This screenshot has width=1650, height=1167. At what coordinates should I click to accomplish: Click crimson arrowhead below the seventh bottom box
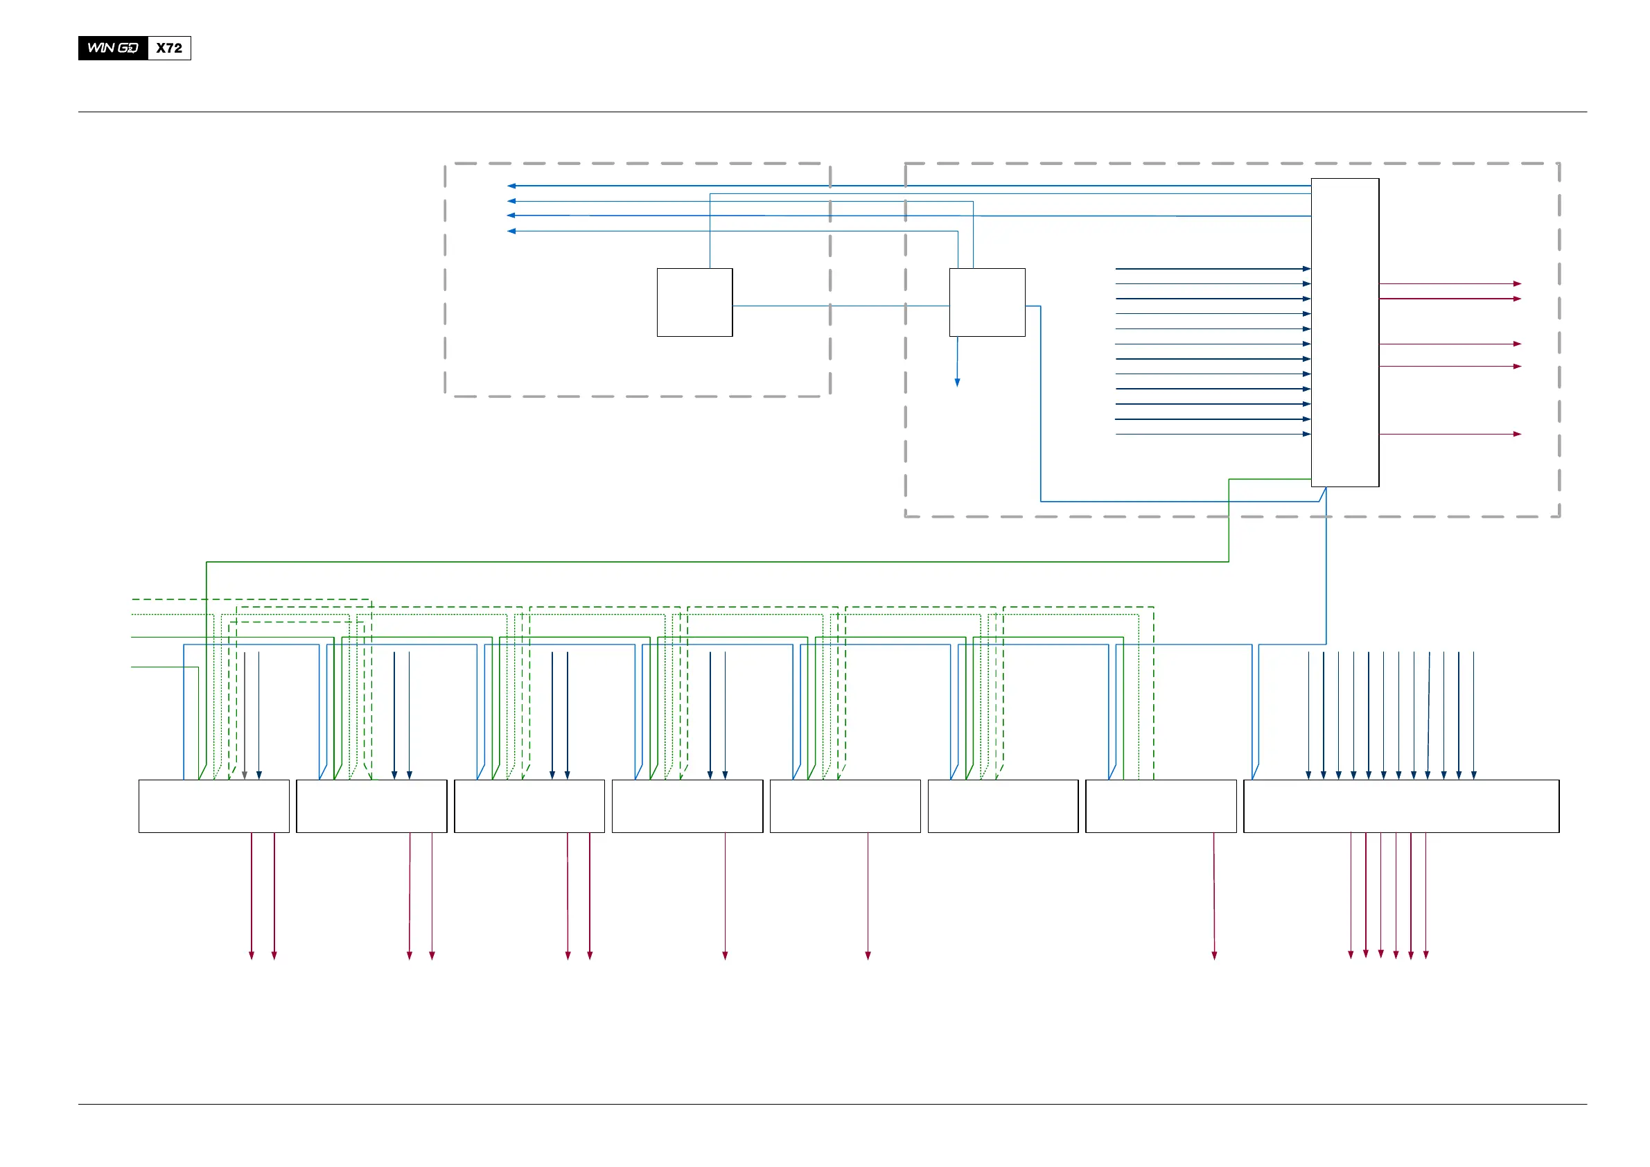point(1215,955)
